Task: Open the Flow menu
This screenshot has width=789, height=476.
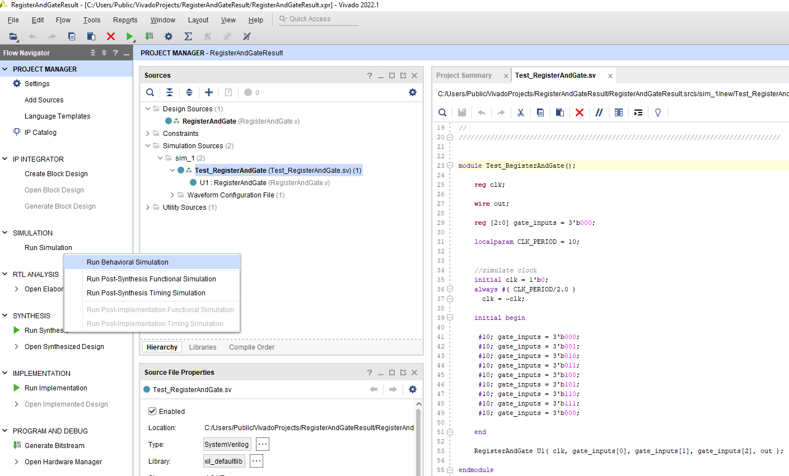Action: click(63, 20)
